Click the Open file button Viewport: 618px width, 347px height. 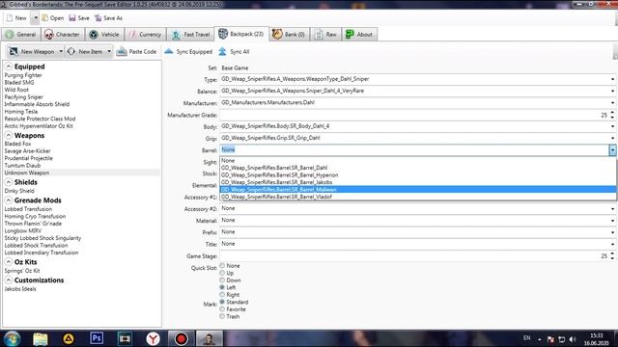(x=52, y=18)
